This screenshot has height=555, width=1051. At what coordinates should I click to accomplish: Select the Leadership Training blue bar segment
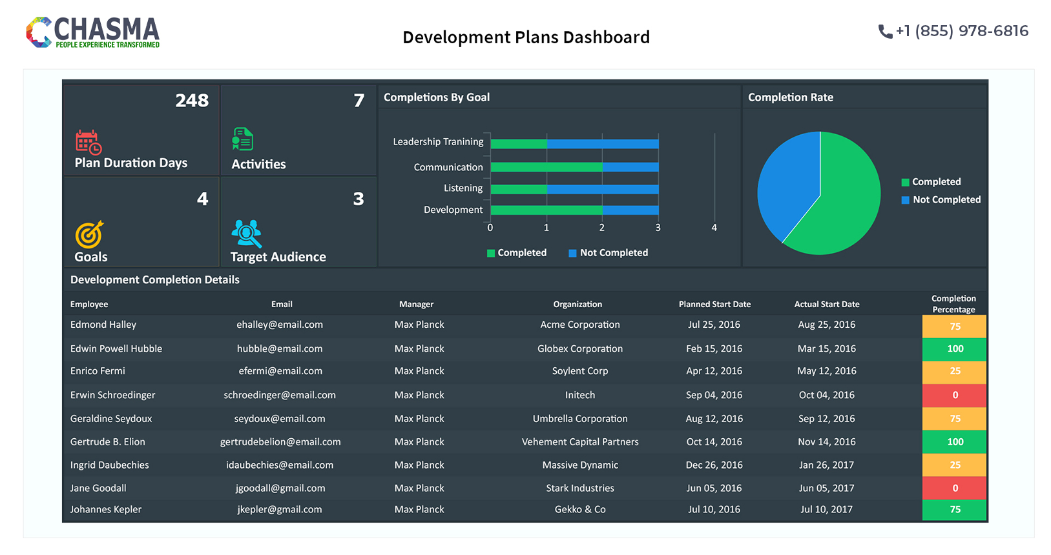tap(603, 145)
